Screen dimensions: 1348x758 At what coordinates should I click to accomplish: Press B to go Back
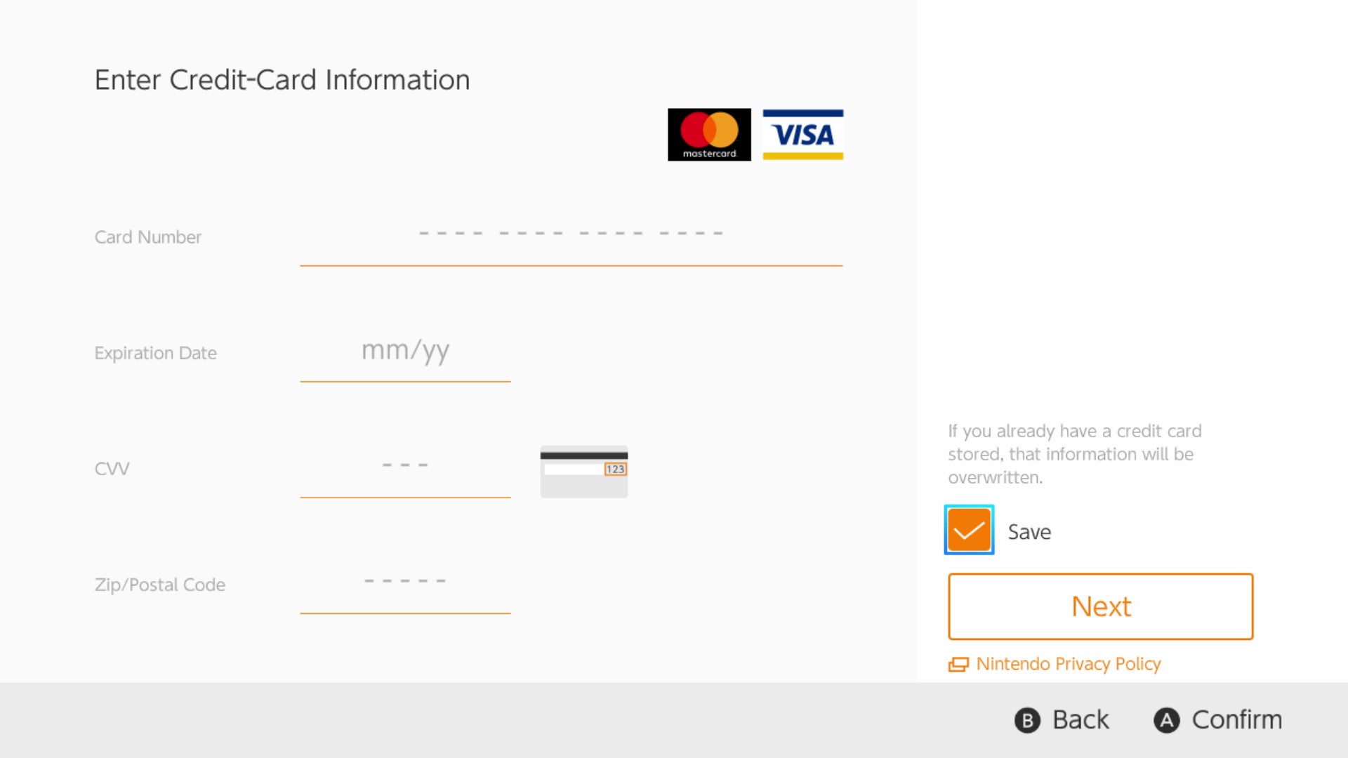click(x=1060, y=719)
